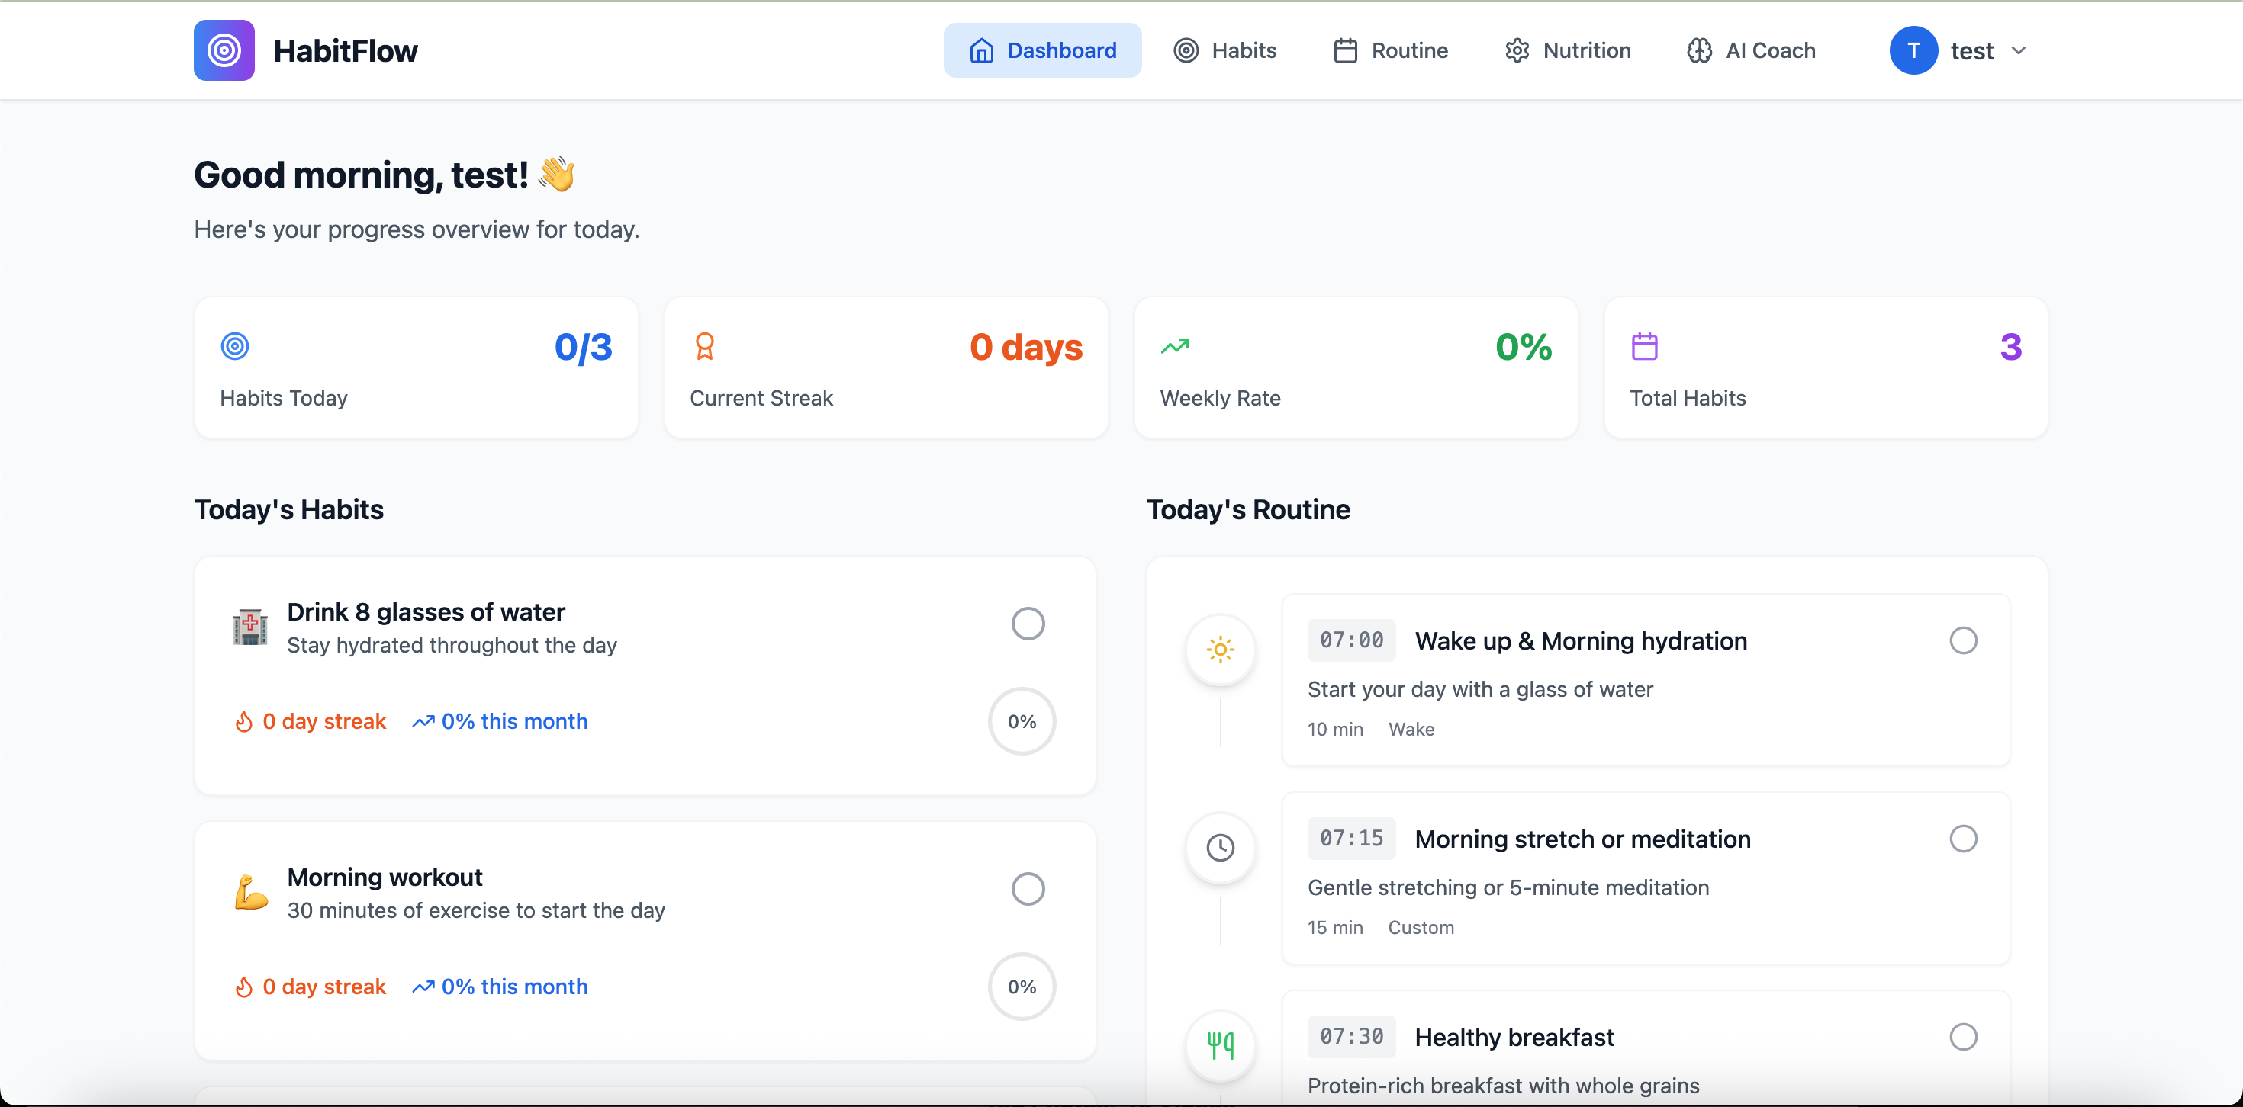Image resolution: width=2243 pixels, height=1107 pixels.
Task: Open the AI Coach page
Action: tap(1751, 50)
